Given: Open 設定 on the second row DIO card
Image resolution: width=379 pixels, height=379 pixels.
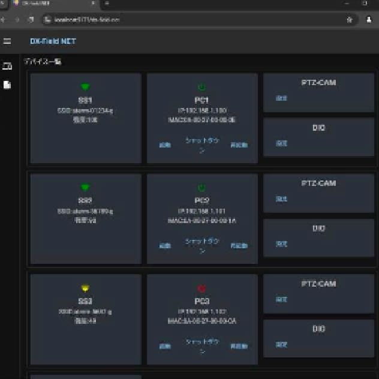Looking at the screenshot, I should click(281, 244).
